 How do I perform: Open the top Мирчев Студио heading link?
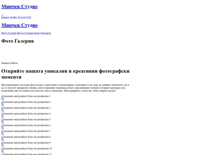[19, 7]
